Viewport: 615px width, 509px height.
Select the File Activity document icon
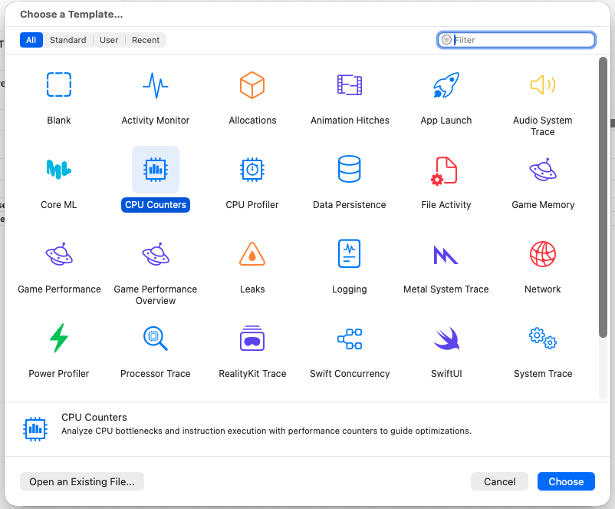[445, 171]
